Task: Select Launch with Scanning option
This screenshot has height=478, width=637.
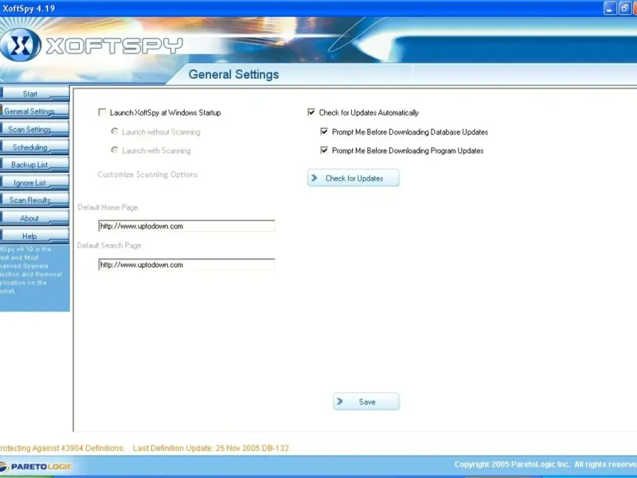Action: click(x=115, y=150)
